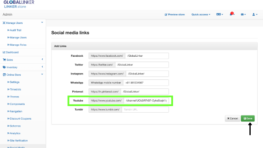Collapse the Online Store section chevron

(42, 74)
